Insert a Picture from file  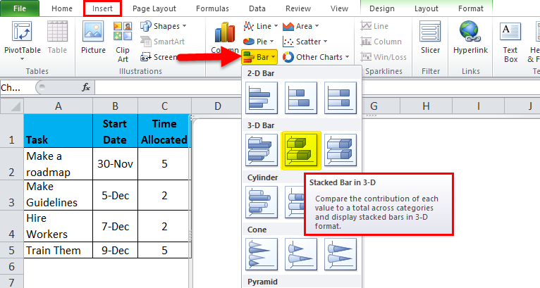pos(93,37)
